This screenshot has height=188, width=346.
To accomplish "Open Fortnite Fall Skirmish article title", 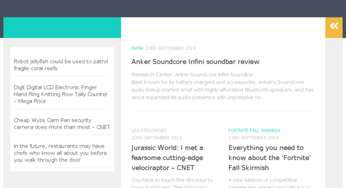I will (x=269, y=158).
